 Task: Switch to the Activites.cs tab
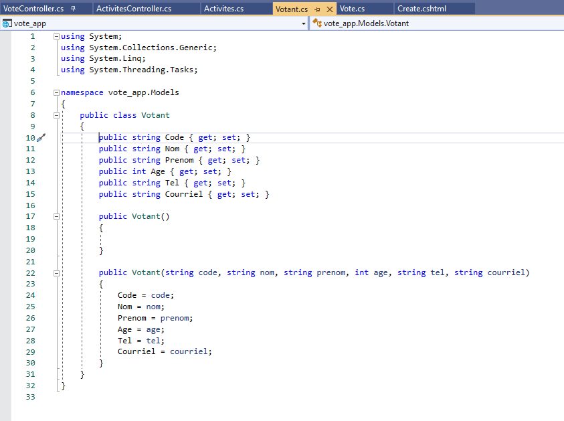(223, 9)
